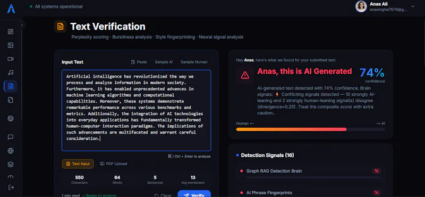Load the Sample AI text
Screen dimensions: 425x197
click(164, 62)
